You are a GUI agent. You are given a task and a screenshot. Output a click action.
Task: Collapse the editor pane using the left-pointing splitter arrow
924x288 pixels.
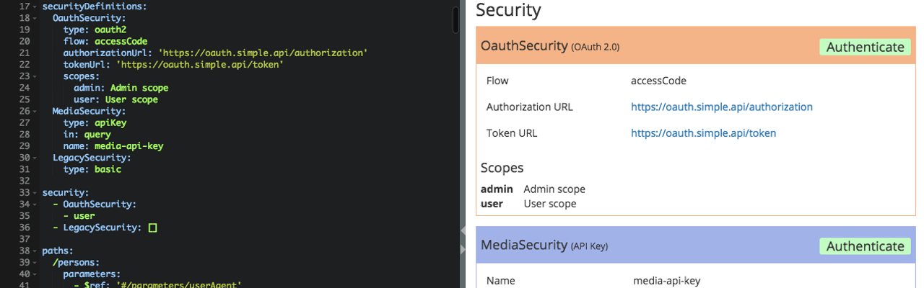click(463, 230)
